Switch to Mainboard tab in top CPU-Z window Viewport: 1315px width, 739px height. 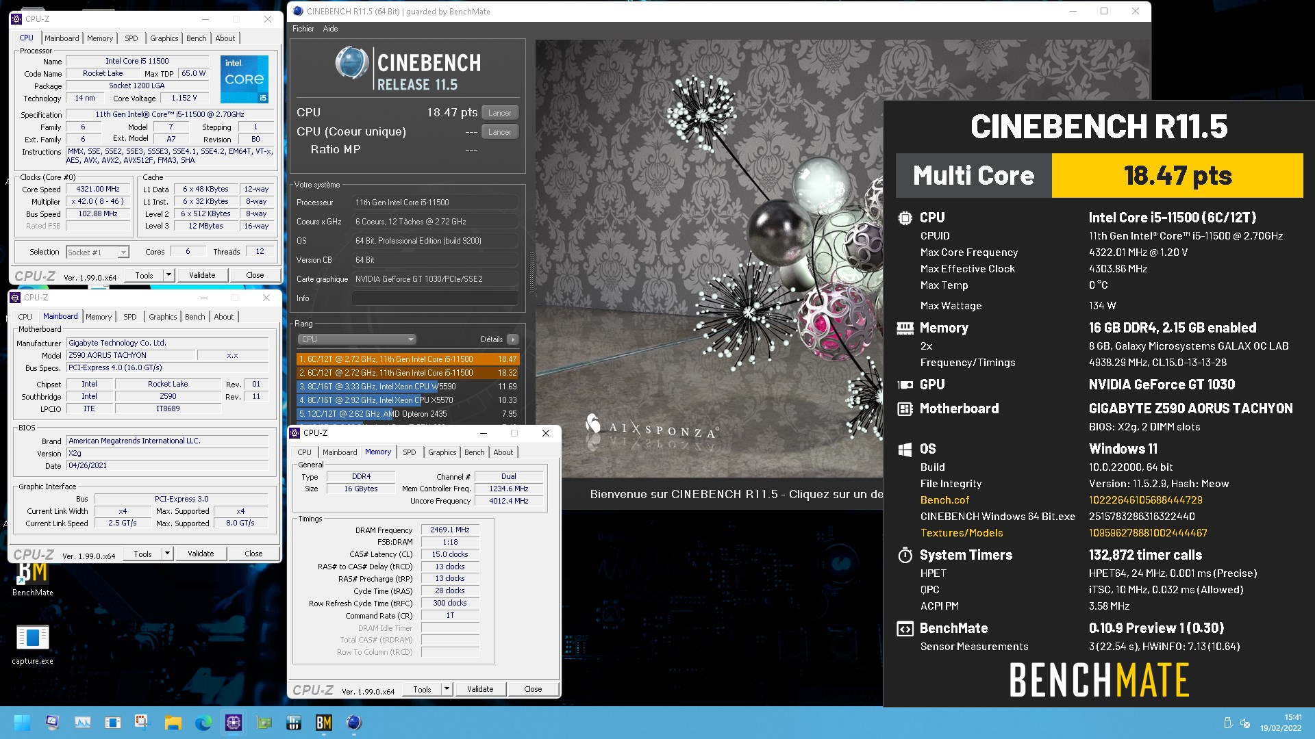(62, 38)
